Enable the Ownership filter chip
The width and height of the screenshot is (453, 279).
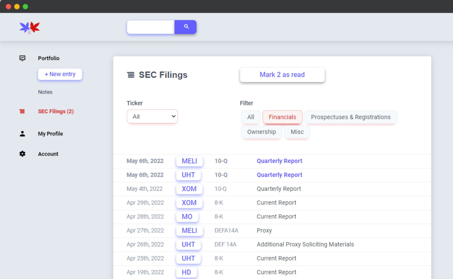point(261,132)
